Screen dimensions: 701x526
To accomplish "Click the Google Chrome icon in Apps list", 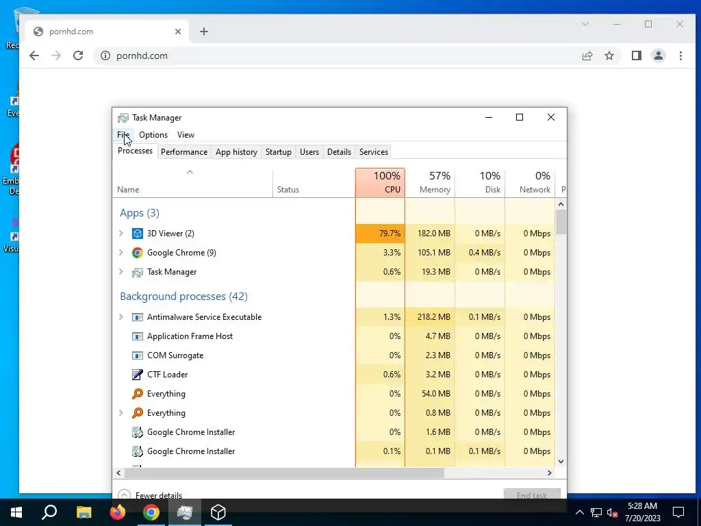I will (x=137, y=253).
